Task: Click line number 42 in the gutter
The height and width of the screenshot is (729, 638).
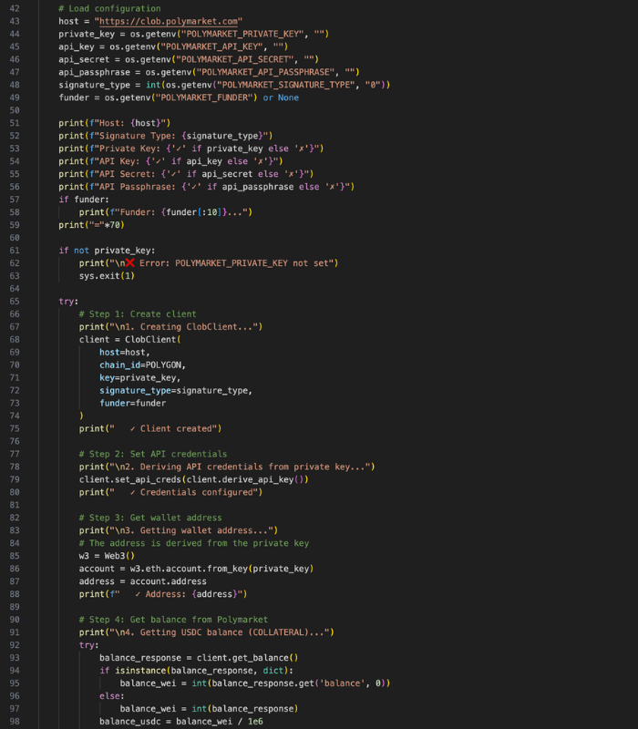Action: [x=15, y=8]
